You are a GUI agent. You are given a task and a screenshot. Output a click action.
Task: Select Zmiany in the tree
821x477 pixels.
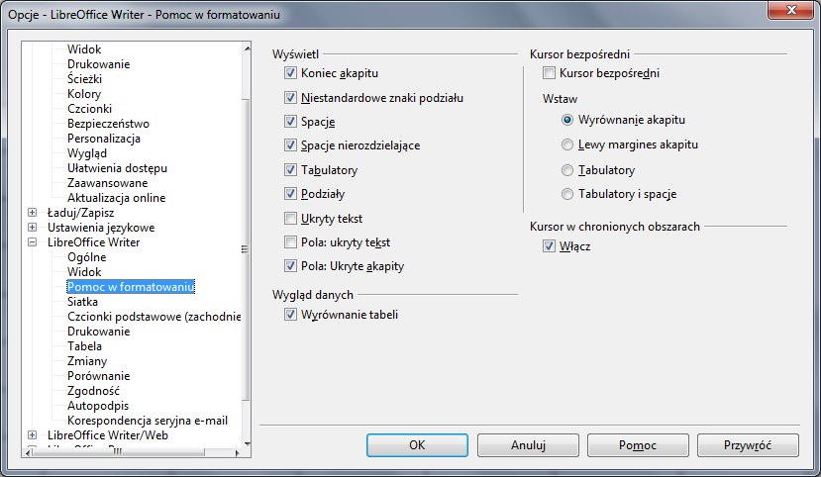coord(87,361)
